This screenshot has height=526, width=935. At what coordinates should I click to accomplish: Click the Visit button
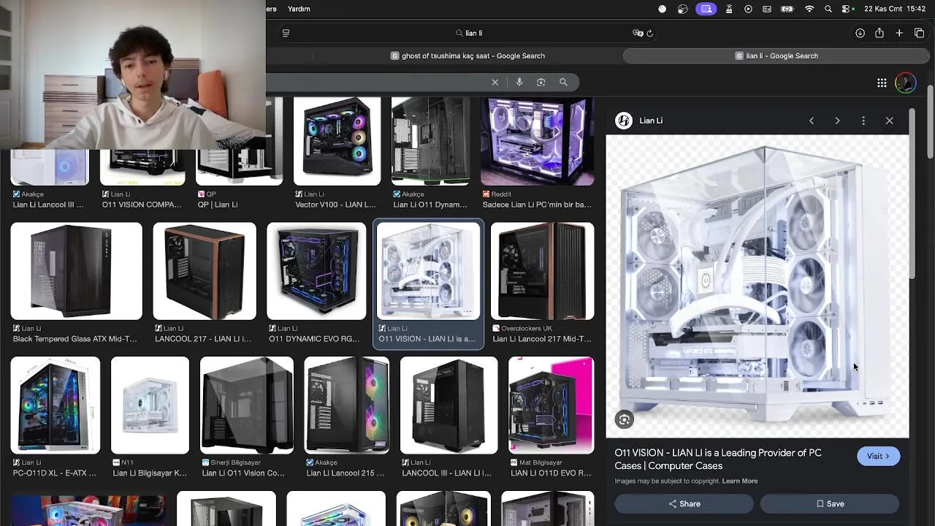[878, 456]
